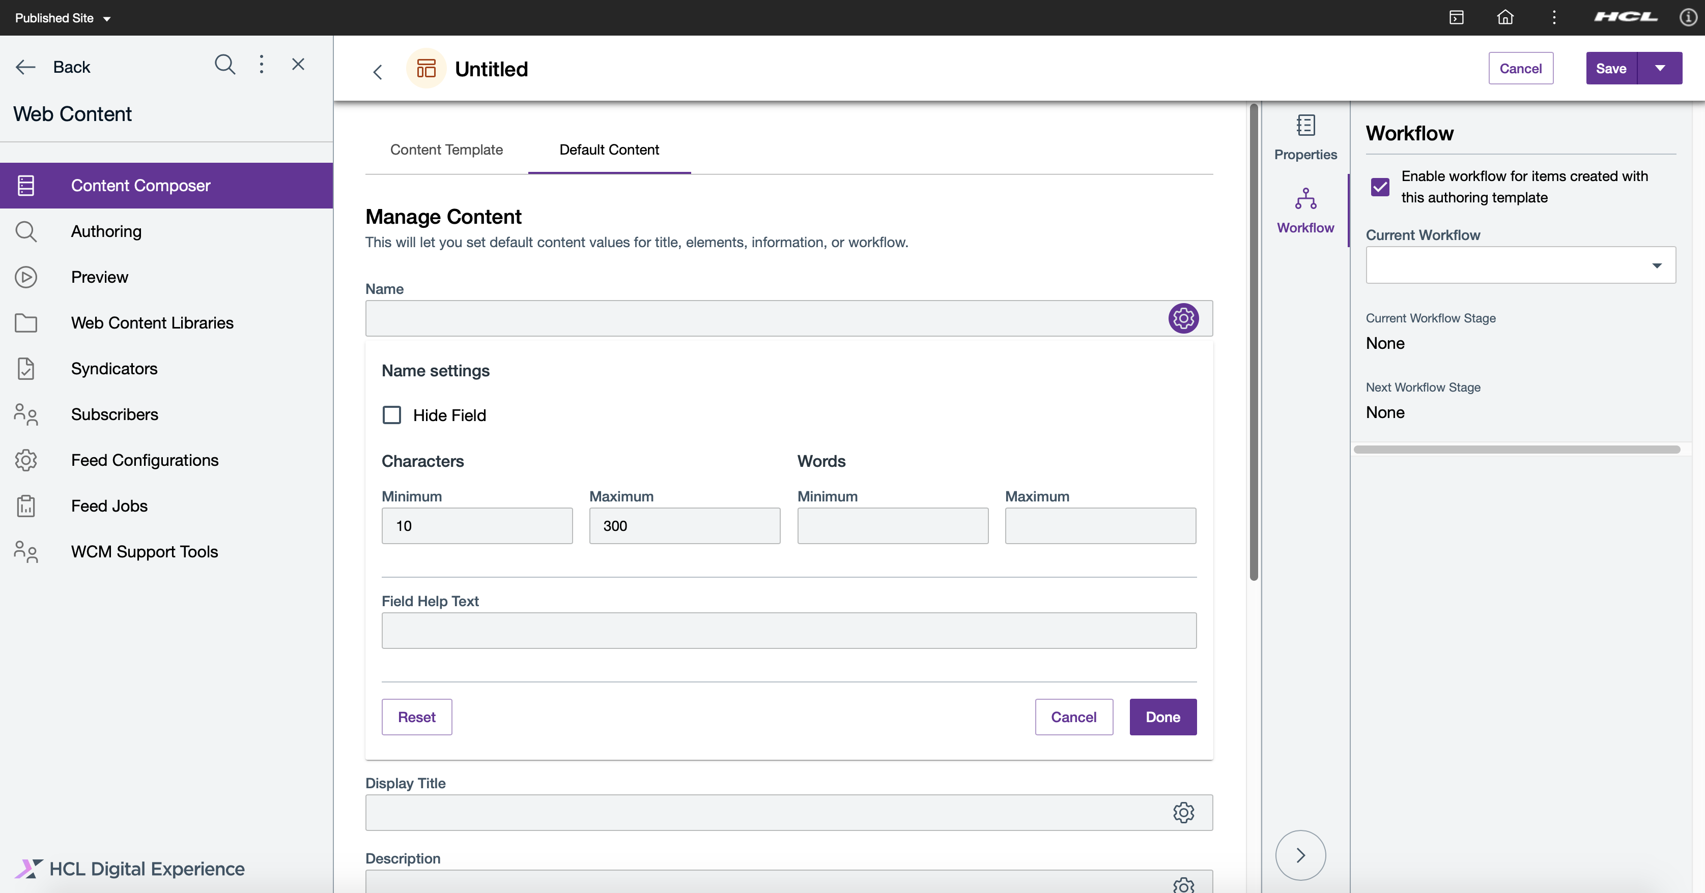Click the Words Maximum field
The width and height of the screenshot is (1705, 893).
click(x=1100, y=526)
